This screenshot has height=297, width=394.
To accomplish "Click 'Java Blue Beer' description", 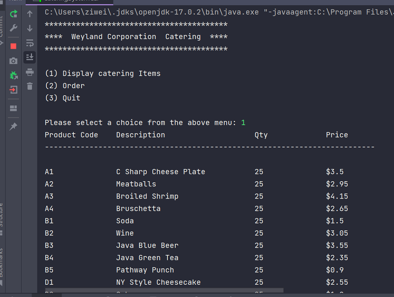I will pyautogui.click(x=147, y=245).
